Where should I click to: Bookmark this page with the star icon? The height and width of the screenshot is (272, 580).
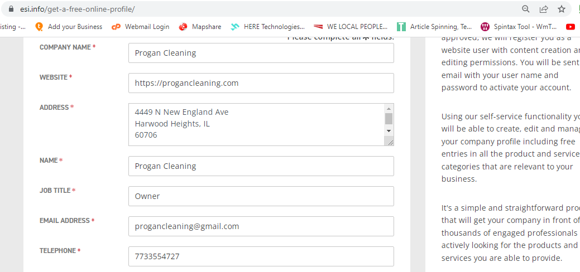(562, 9)
